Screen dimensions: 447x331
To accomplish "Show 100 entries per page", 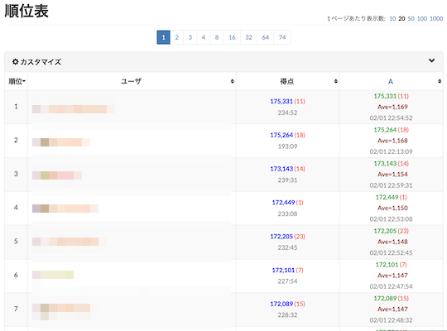I will point(422,18).
